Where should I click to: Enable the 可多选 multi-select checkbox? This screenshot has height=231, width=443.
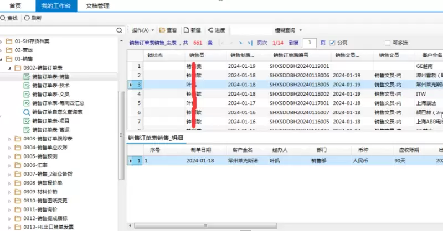click(x=387, y=43)
